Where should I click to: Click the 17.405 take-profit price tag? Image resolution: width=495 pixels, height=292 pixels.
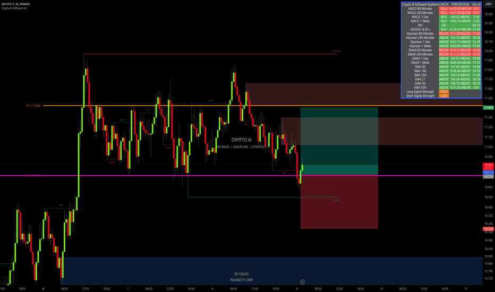click(x=489, y=108)
